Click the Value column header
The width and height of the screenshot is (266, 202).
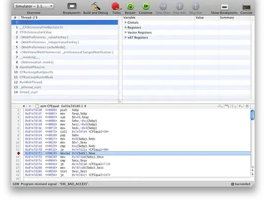[199, 17]
